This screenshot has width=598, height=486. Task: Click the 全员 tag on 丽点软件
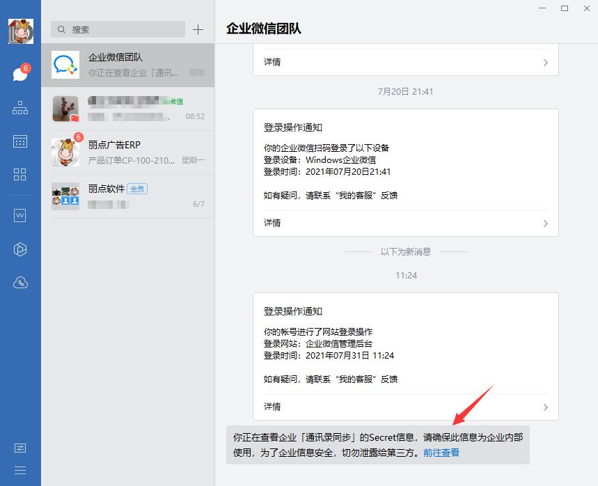point(137,189)
